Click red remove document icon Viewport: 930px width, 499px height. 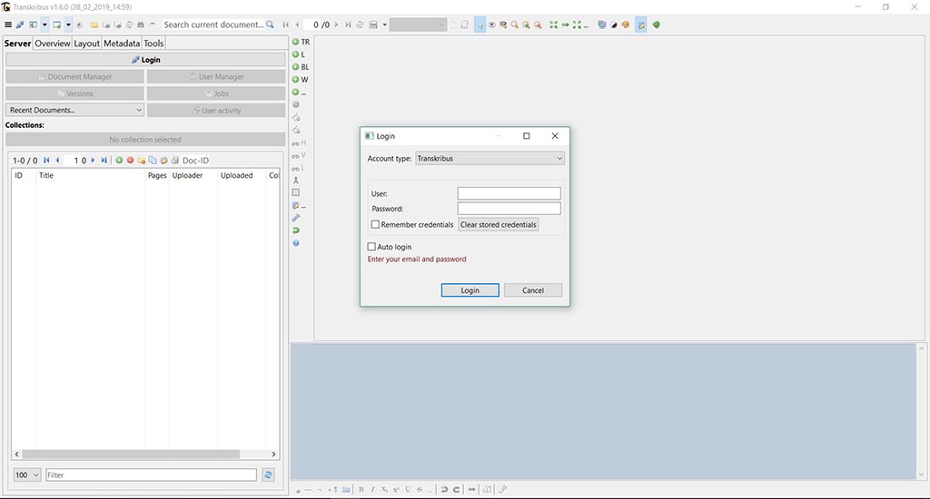coord(131,161)
